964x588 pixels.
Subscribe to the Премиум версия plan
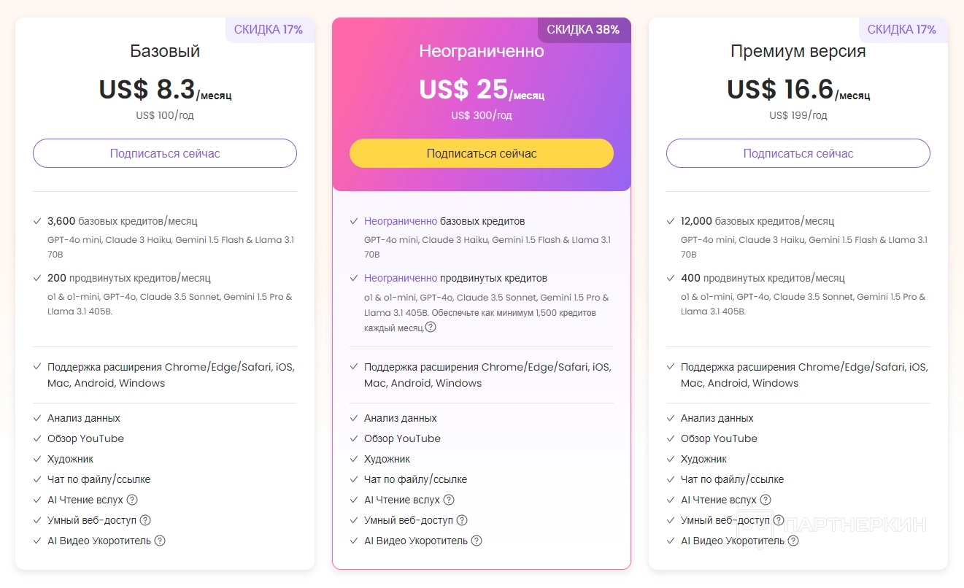798,153
